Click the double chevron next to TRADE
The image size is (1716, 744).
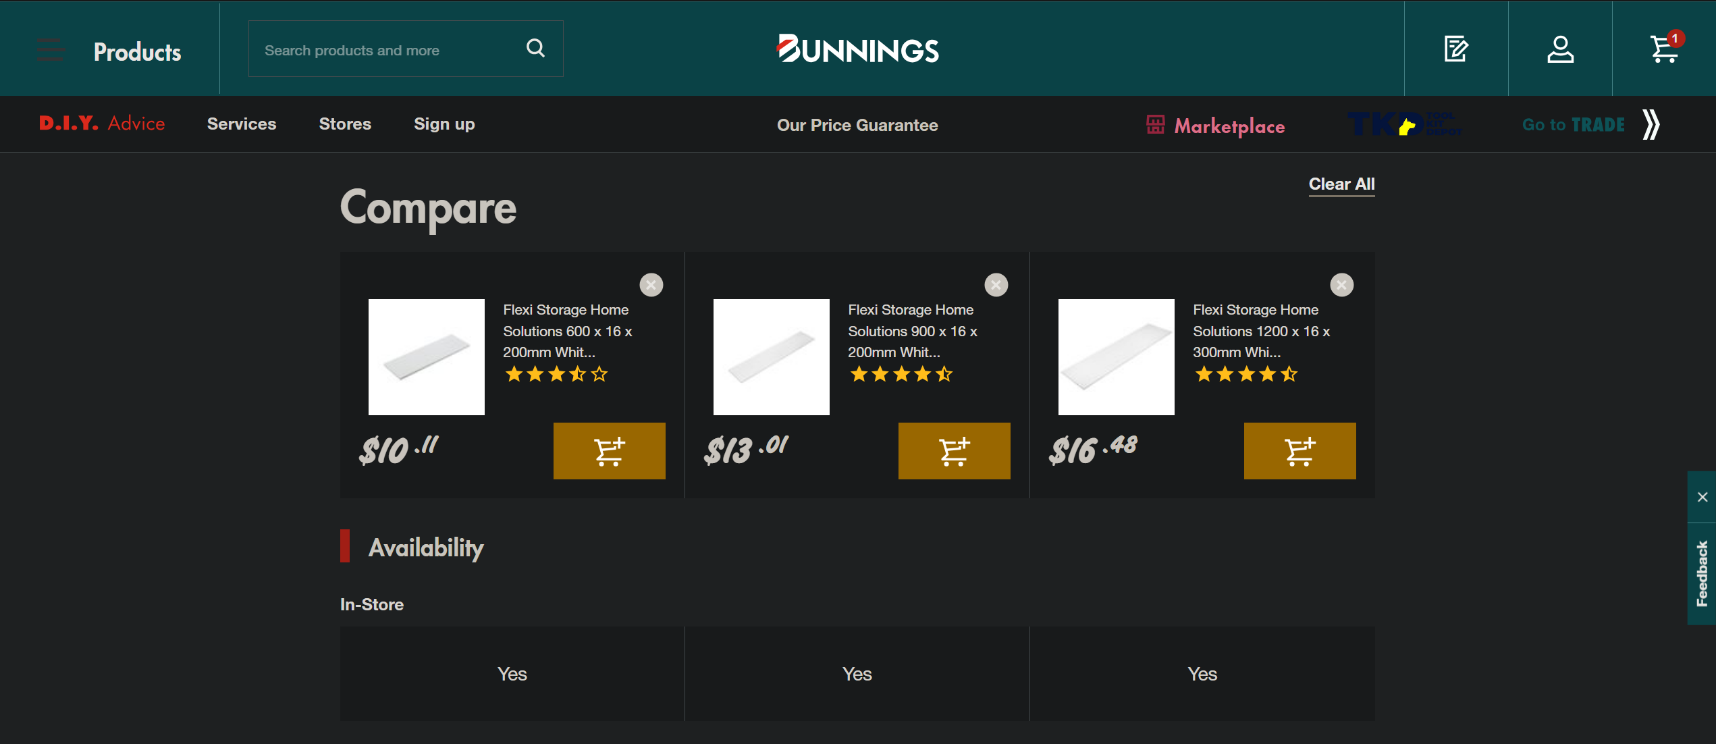coord(1651,124)
